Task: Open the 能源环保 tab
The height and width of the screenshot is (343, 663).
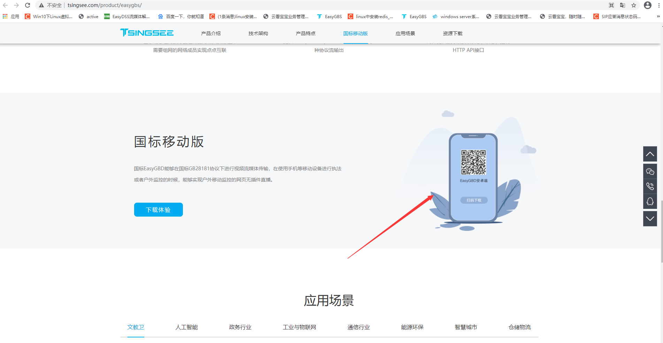Action: pyautogui.click(x=412, y=327)
